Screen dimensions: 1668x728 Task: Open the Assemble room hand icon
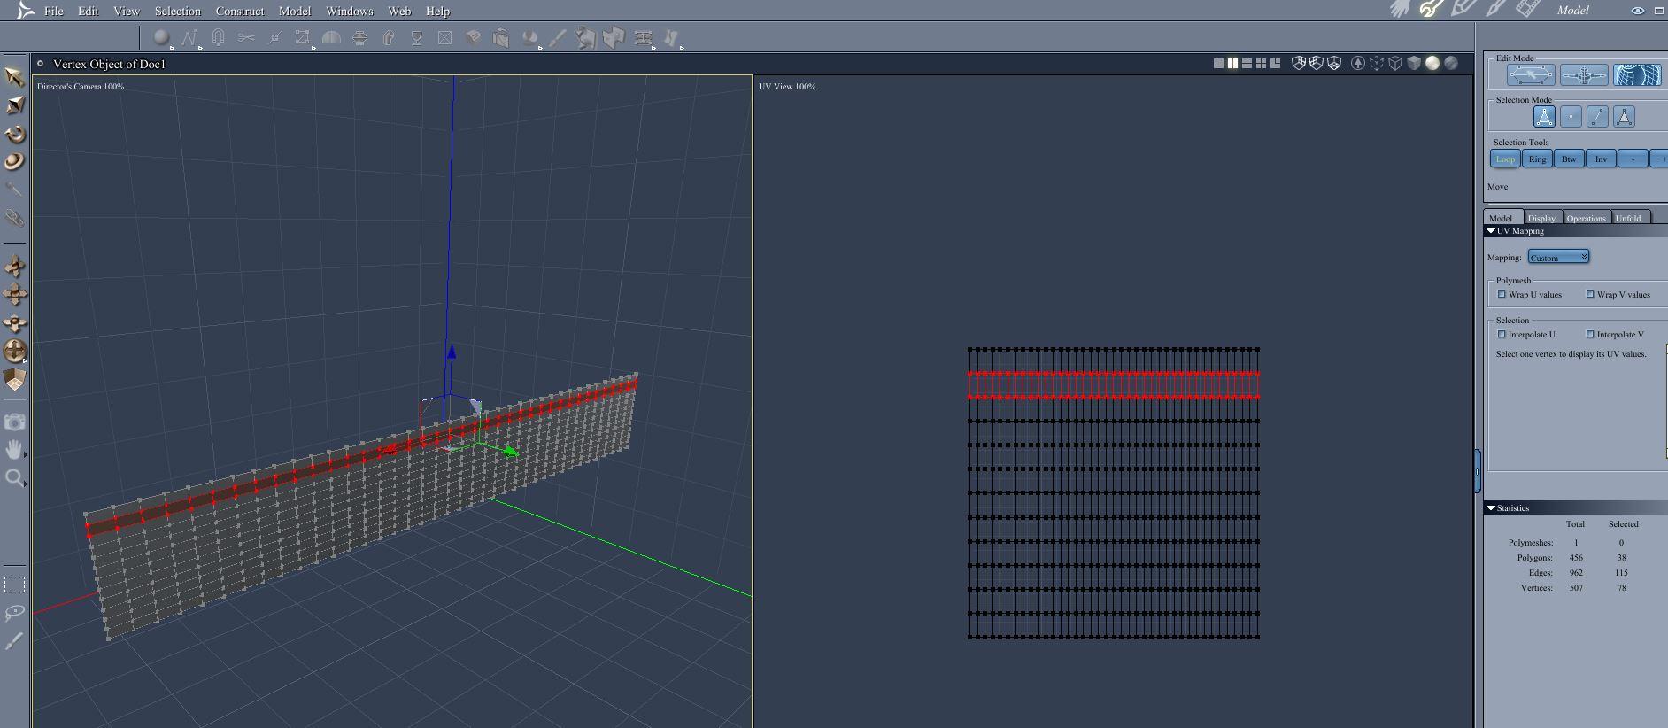1400,10
